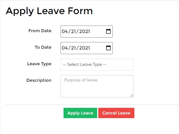The width and height of the screenshot is (179, 134).
Task: Expand the Select Leave Type dropdown
Action: point(97,65)
